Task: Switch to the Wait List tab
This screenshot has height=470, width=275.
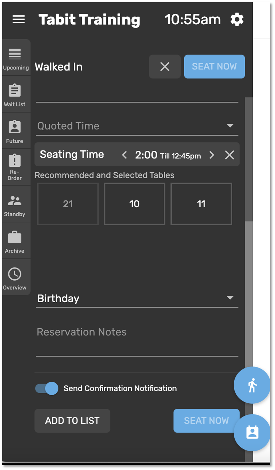Action: click(15, 95)
